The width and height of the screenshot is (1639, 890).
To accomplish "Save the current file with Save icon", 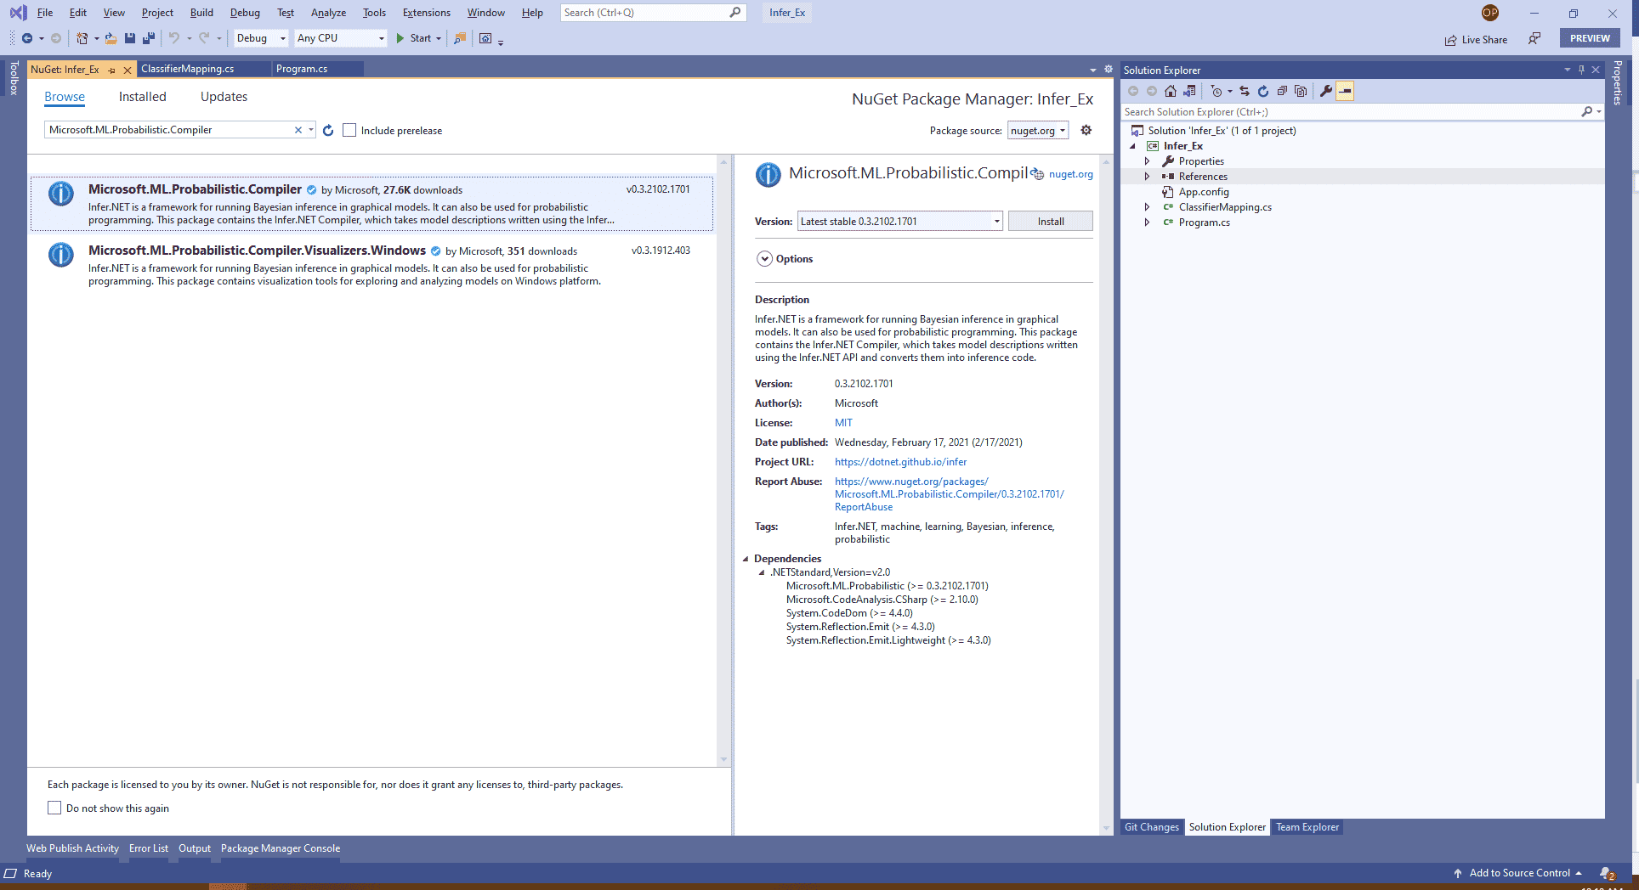I will [x=130, y=38].
